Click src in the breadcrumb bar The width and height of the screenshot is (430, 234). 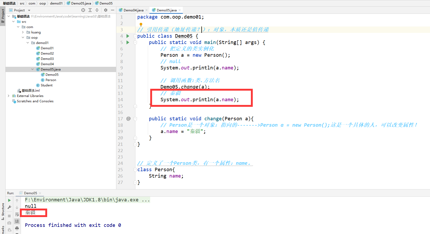22,3
